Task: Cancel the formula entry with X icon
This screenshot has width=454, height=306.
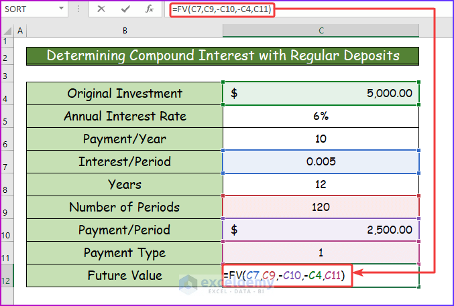Action: (101, 9)
